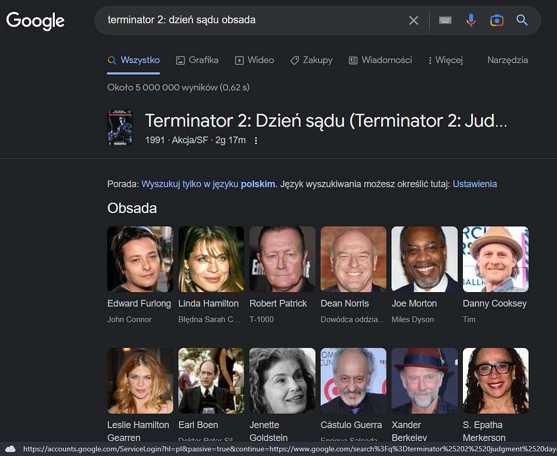Click the T-1000 role text

tap(262, 320)
